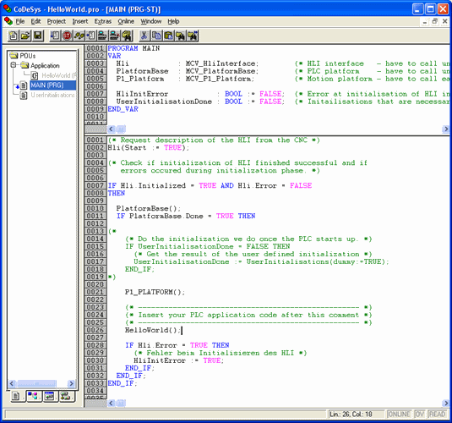452x423 pixels.
Task: Click the red Stop toolbar icon
Action: (x=67, y=36)
